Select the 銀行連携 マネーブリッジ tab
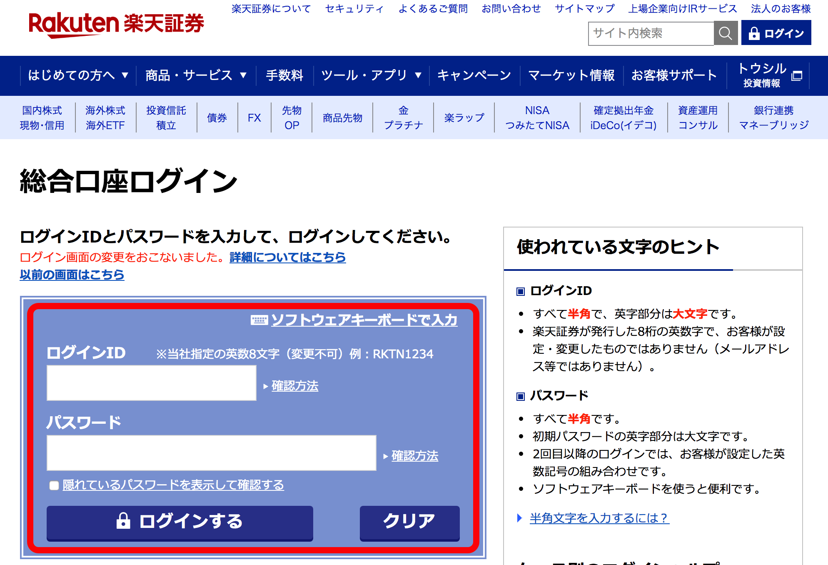The height and width of the screenshot is (565, 828). pyautogui.click(x=774, y=118)
